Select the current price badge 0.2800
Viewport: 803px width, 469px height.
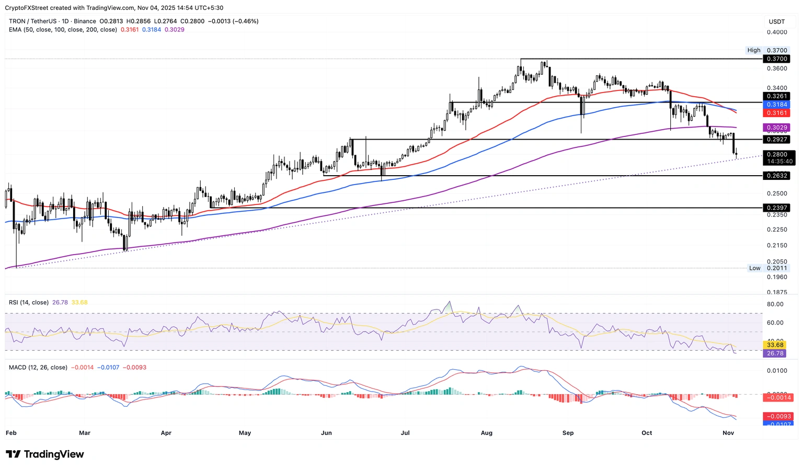click(x=776, y=155)
